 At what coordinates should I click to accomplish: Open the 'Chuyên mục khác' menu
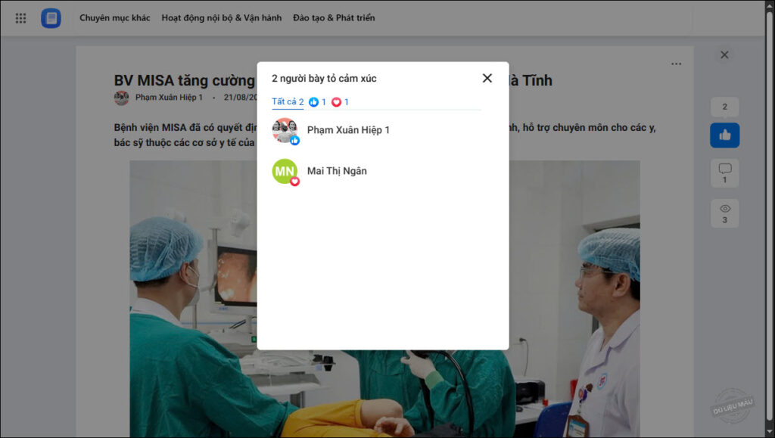coord(115,17)
